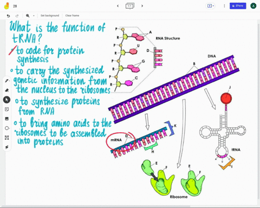Choose the Select arrow tool
This screenshot has height=208, width=260.
click(6, 100)
